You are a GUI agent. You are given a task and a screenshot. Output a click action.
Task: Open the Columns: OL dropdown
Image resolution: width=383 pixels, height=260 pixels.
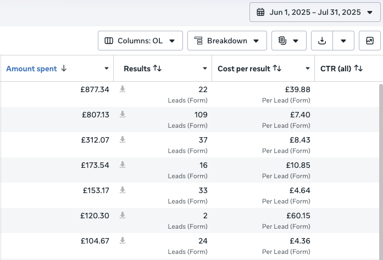pos(140,41)
